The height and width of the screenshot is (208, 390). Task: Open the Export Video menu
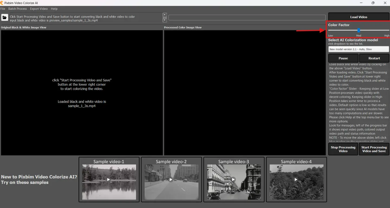pos(39,9)
